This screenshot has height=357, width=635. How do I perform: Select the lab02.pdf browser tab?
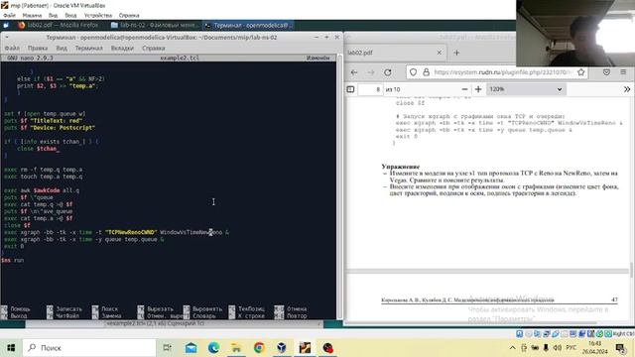[x=395, y=53]
